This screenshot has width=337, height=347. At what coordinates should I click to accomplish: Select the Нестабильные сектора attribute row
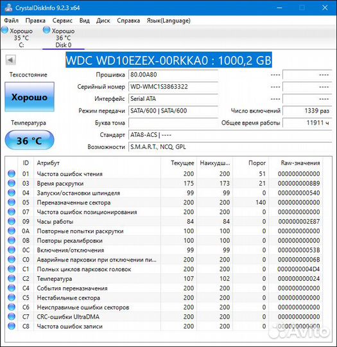click(164, 298)
